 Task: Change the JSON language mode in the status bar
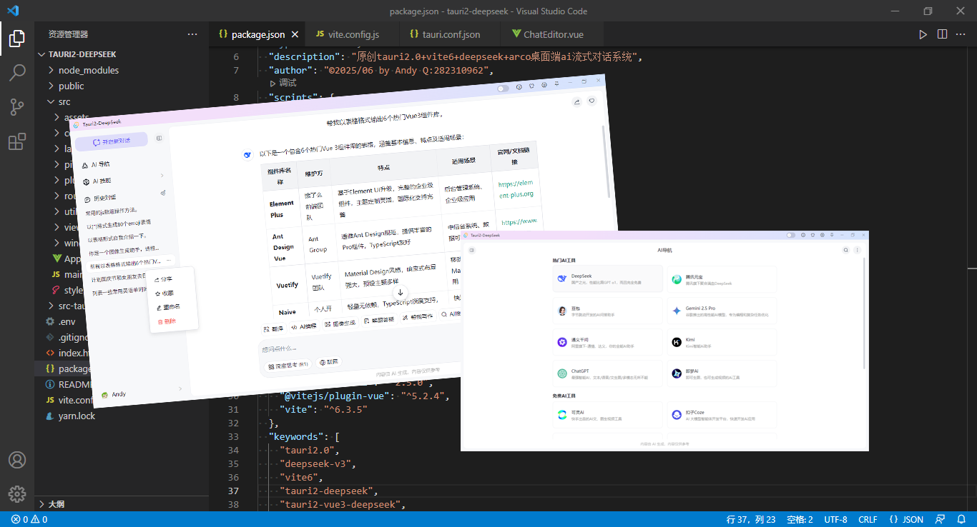(907, 519)
